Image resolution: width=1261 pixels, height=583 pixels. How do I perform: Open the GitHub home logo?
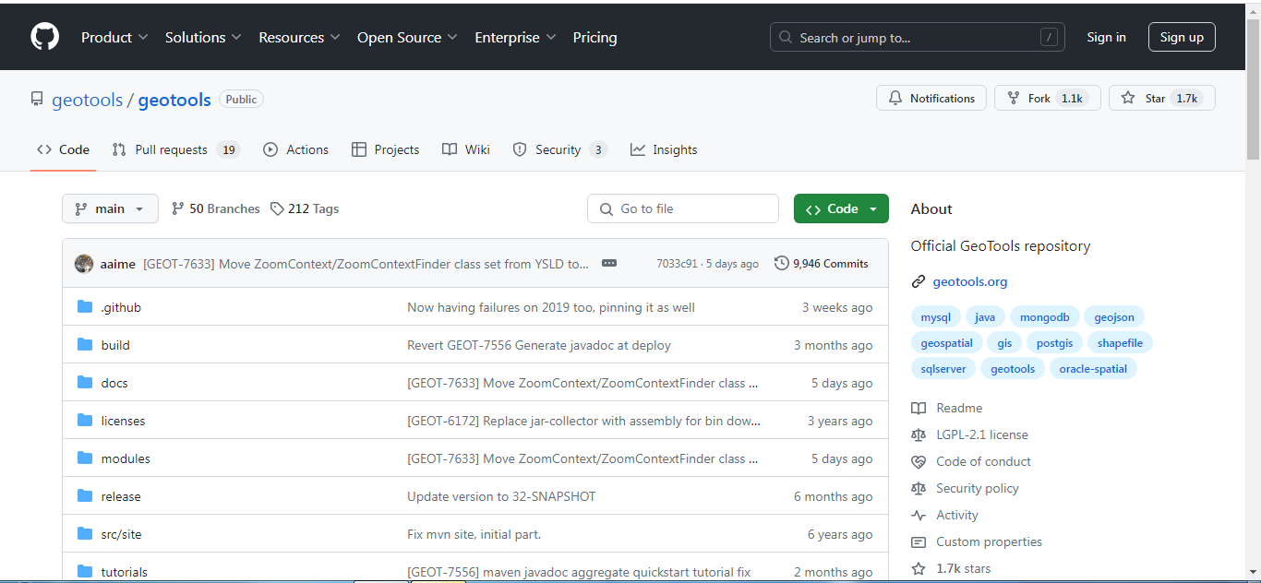click(x=44, y=37)
